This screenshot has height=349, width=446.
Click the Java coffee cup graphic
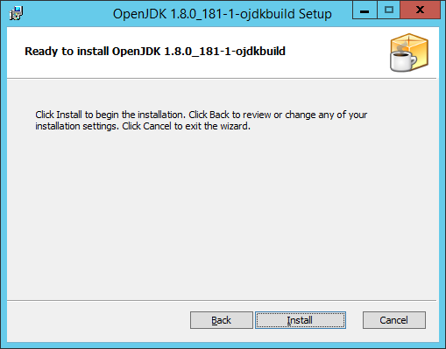click(x=403, y=60)
